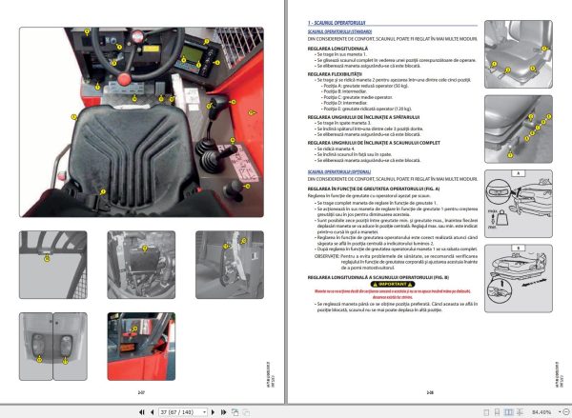Viewport: 572px width, 418px height.
Task: Click 'REGLAREA ÎN FUNCȚIE DE GREUTATEA OPERATORULUI (FIG. A)'
Action: coord(374,189)
